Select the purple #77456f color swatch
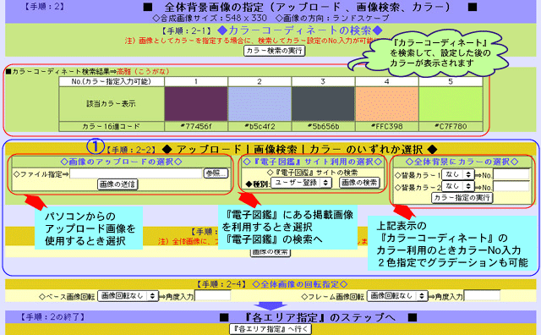This screenshot has width=541, height=335. tap(196, 103)
